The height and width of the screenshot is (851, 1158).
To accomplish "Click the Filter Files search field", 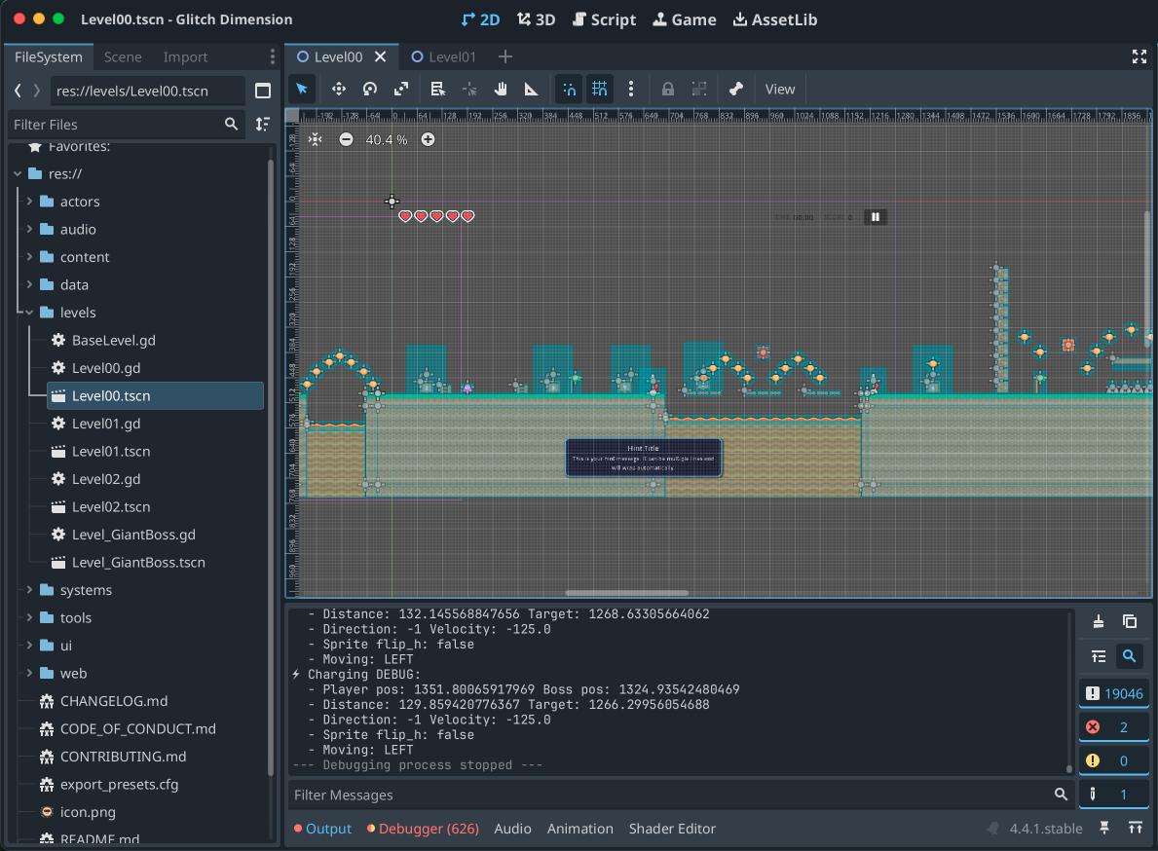I will tap(117, 125).
